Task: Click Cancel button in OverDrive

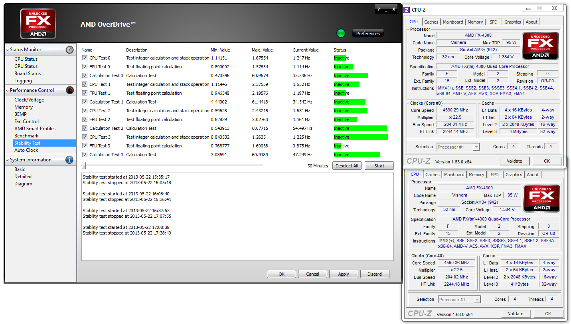Action: [312, 274]
